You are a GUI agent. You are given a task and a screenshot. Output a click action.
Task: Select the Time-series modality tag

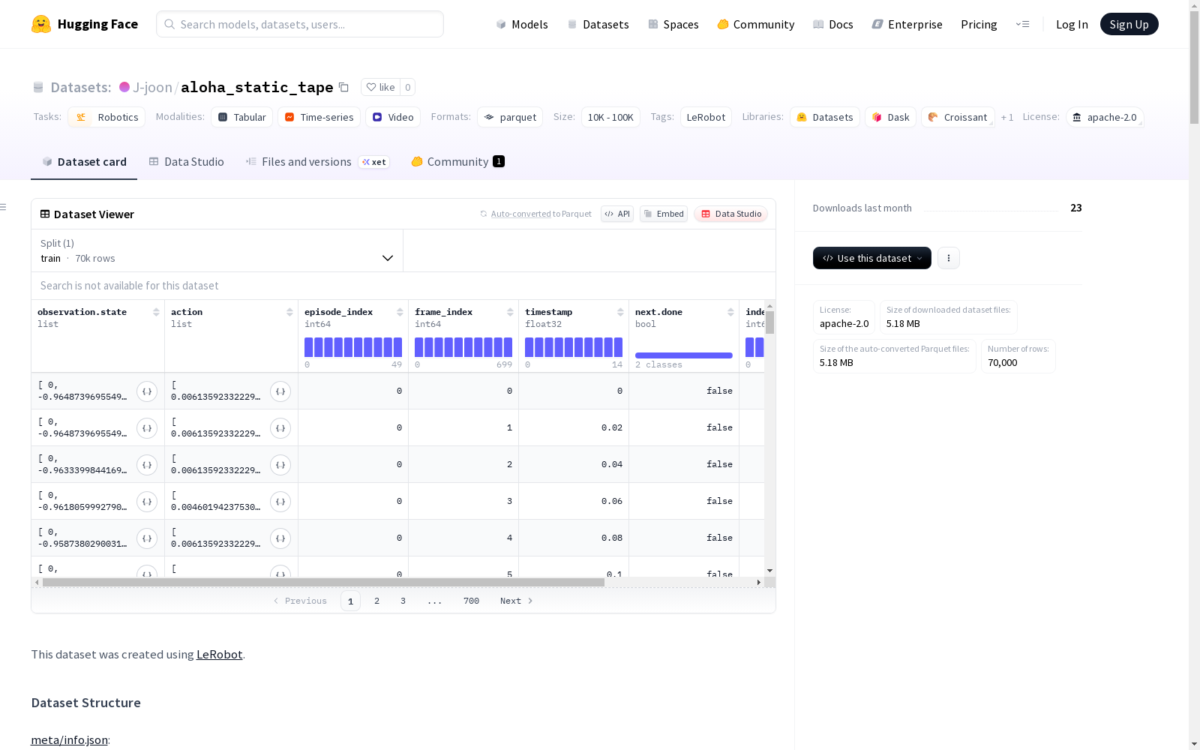coord(319,117)
